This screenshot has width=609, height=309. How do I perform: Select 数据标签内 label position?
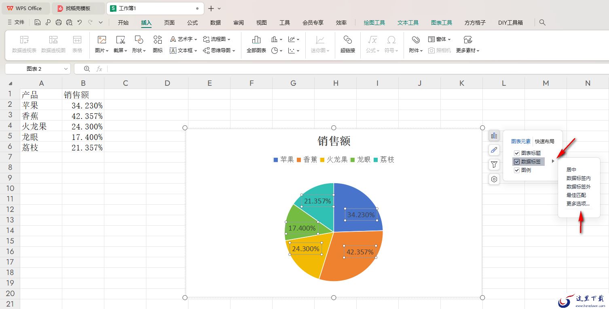click(578, 178)
